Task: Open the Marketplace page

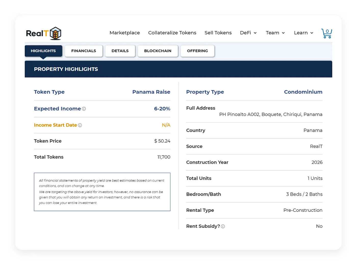Action: (x=125, y=33)
